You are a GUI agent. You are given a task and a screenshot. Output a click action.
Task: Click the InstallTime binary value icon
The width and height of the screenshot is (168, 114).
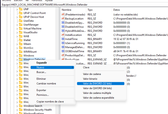click(x=63, y=39)
